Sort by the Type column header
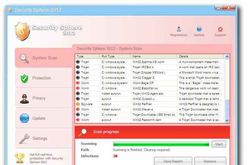The image size is (248, 165). (88, 56)
